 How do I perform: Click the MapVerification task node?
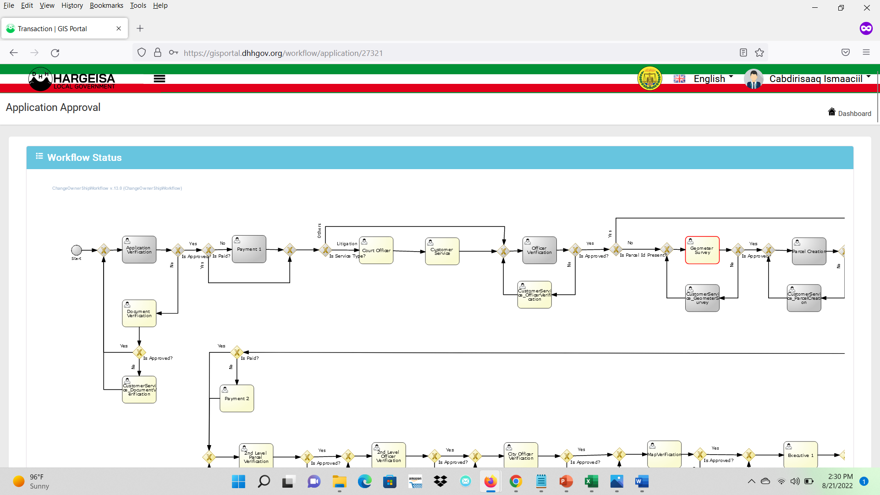(x=665, y=454)
